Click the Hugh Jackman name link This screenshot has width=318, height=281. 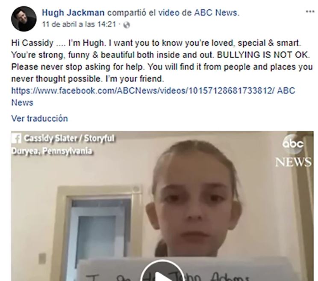pos(73,13)
